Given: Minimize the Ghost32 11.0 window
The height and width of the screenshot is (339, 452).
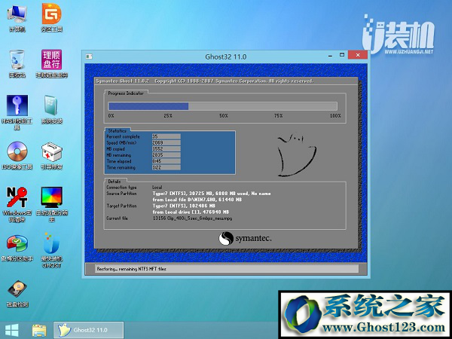Looking at the screenshot, I should 331,55.
